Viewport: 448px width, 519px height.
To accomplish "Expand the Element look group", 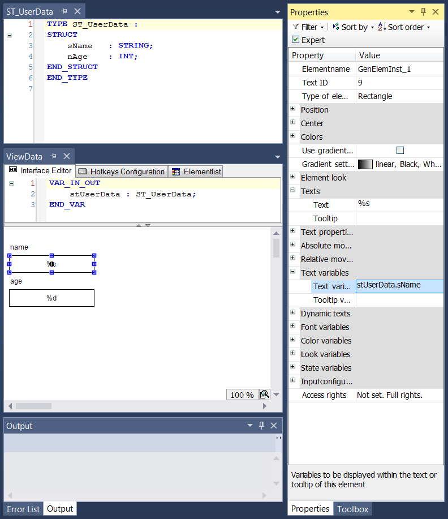I will [x=293, y=177].
